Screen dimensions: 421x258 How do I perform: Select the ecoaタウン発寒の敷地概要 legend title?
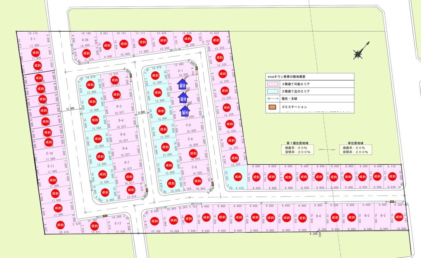point(288,76)
